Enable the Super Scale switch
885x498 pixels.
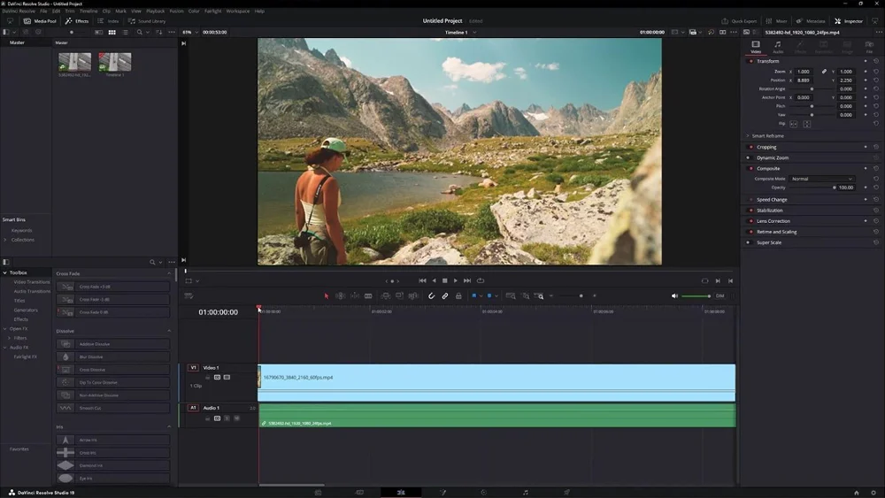click(749, 242)
